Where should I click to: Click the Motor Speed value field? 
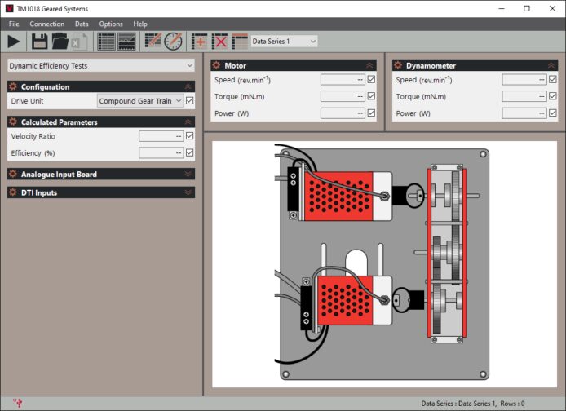click(x=343, y=79)
